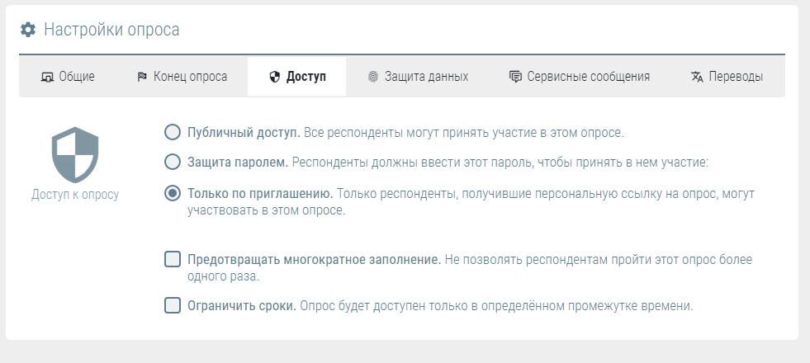Image resolution: width=810 pixels, height=363 pixels.
Task: Select the Только по приглашению radio button
Action: 173,194
